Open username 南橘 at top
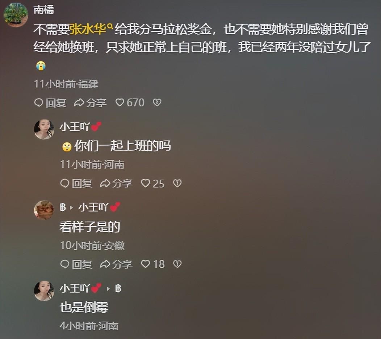This screenshot has width=381, height=339. click(x=44, y=10)
